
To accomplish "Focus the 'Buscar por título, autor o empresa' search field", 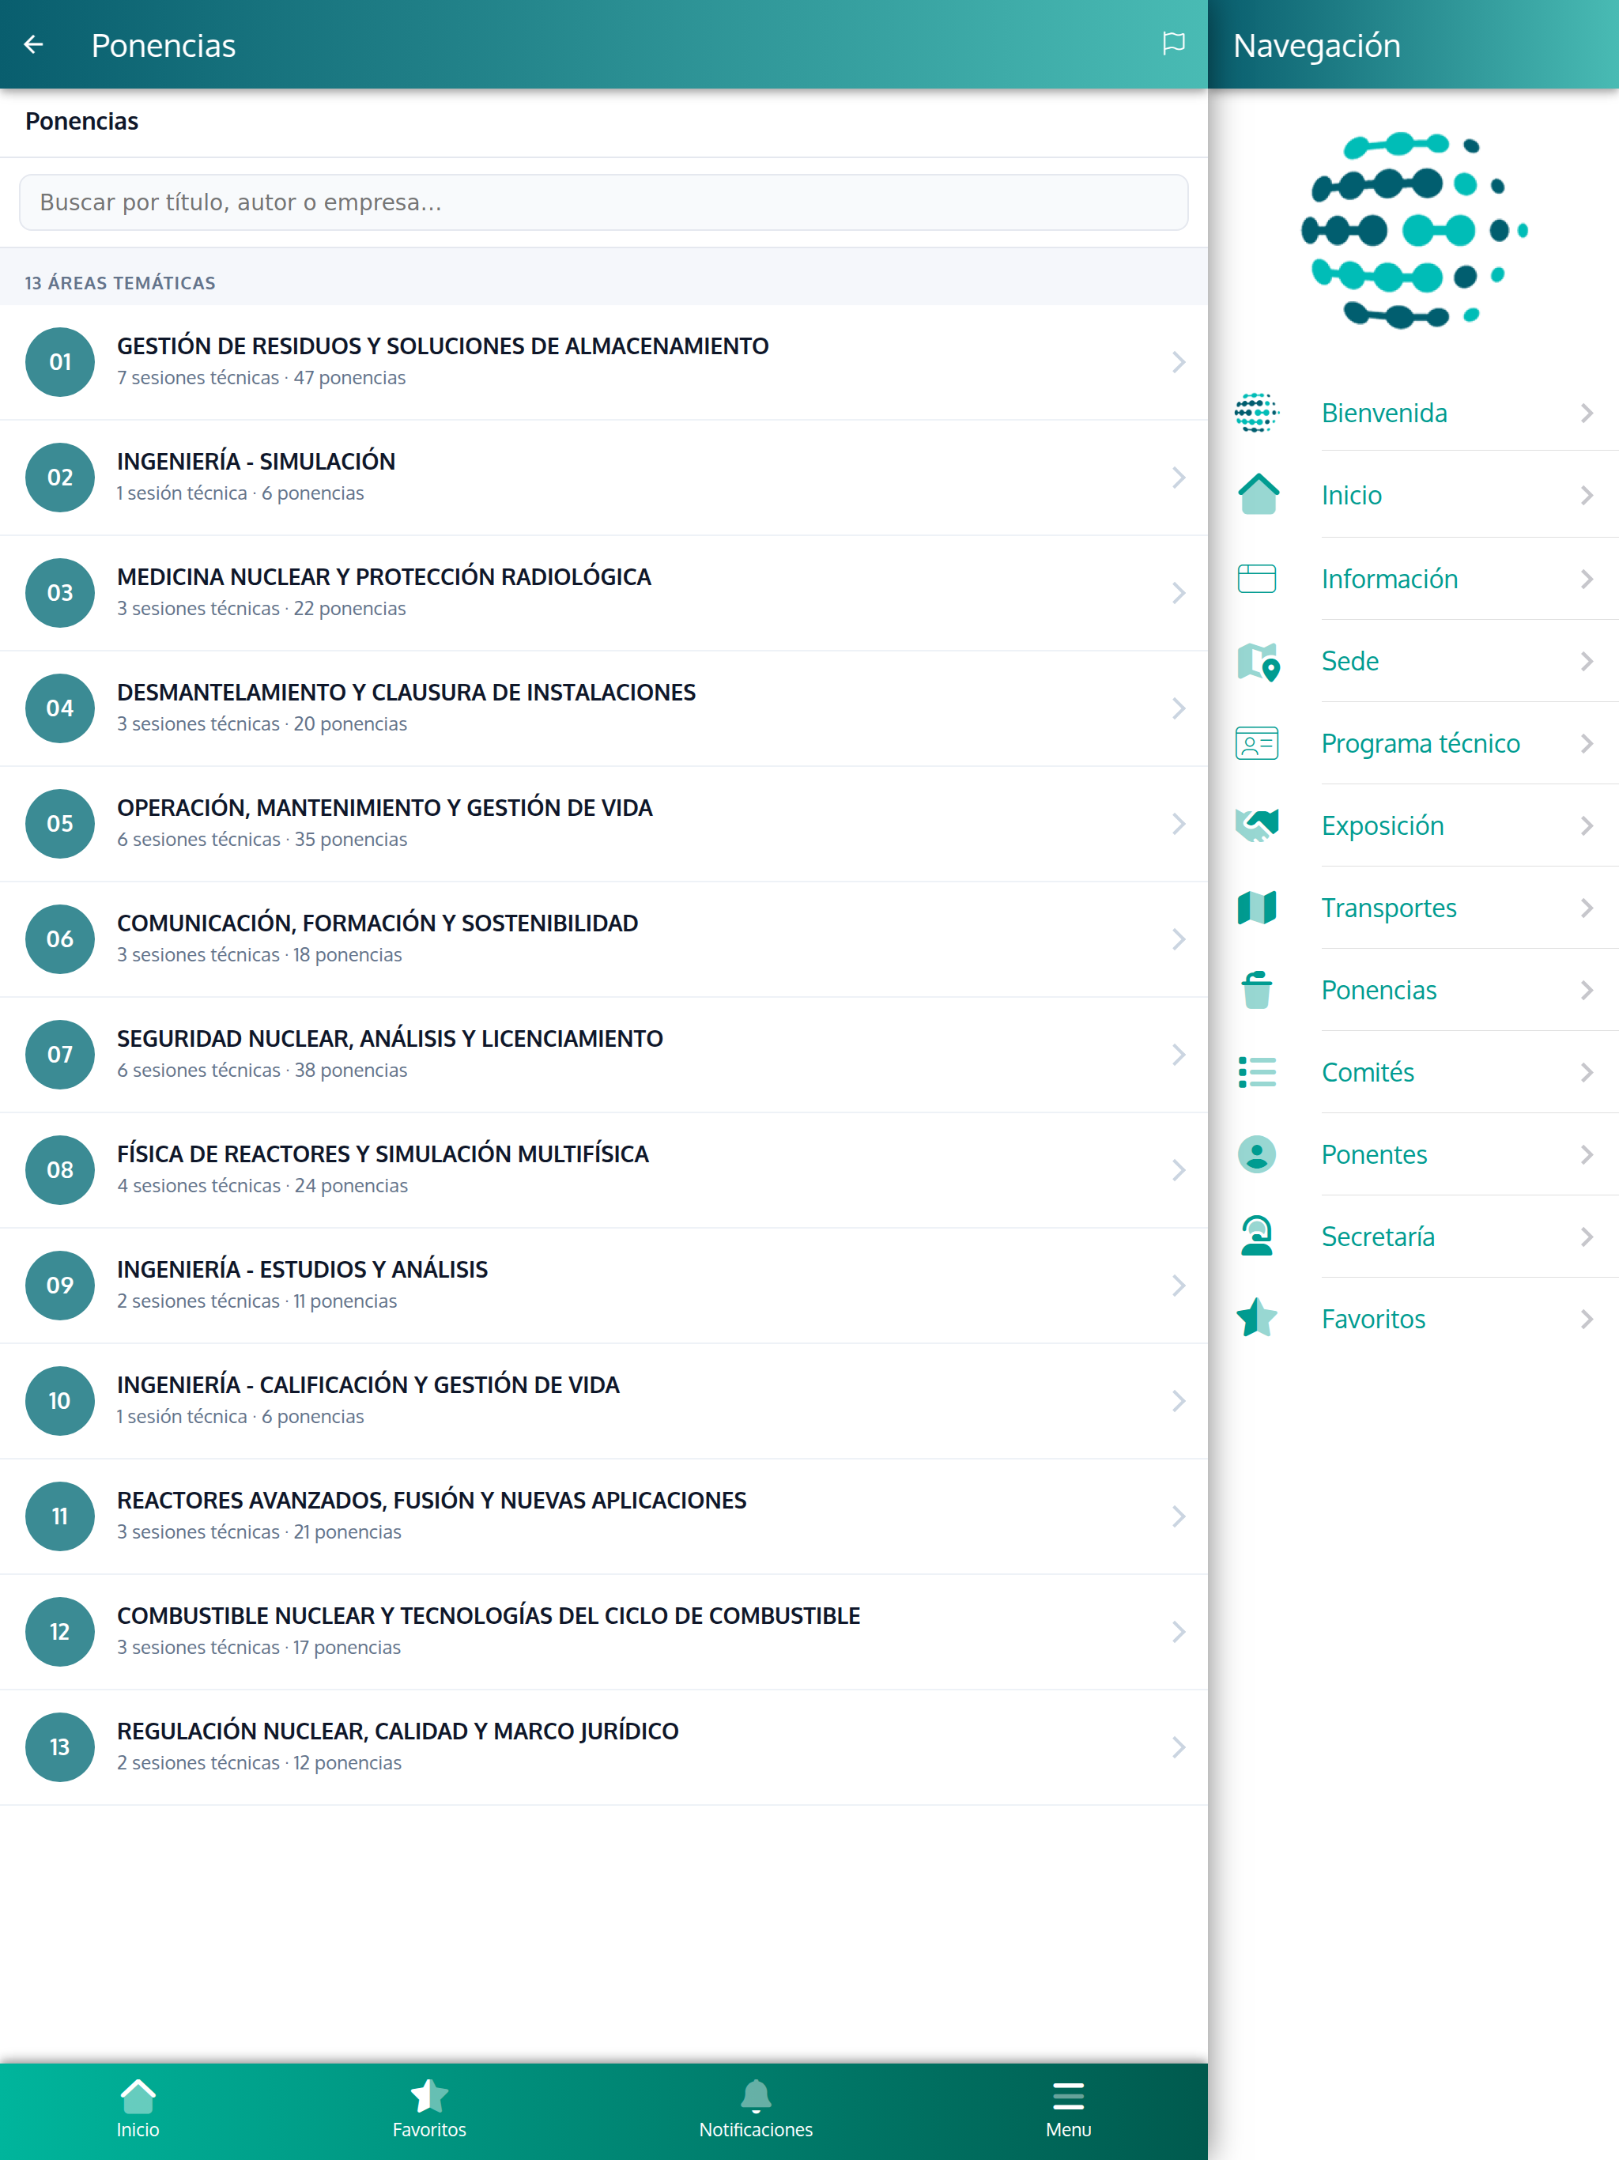I will pos(603,202).
